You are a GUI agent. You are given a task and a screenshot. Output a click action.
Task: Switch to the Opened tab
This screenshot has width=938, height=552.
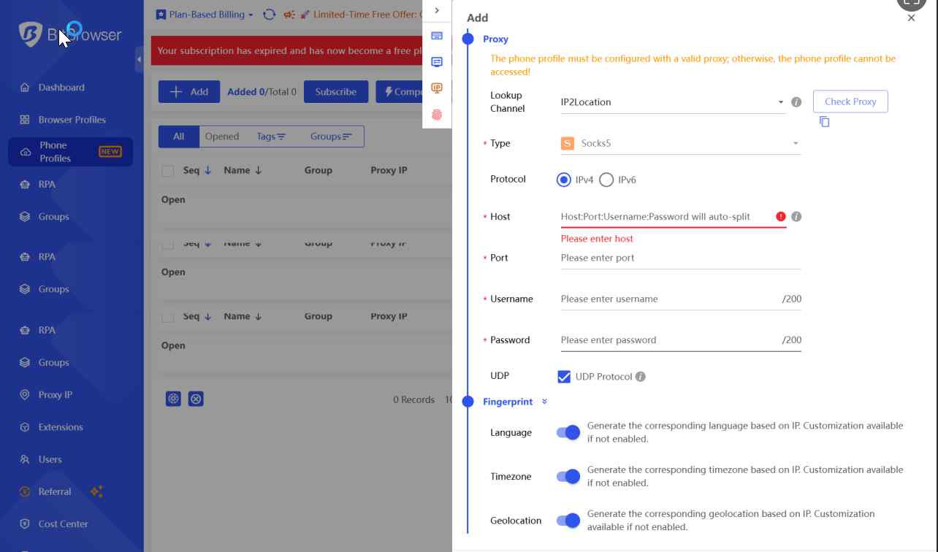[222, 137]
